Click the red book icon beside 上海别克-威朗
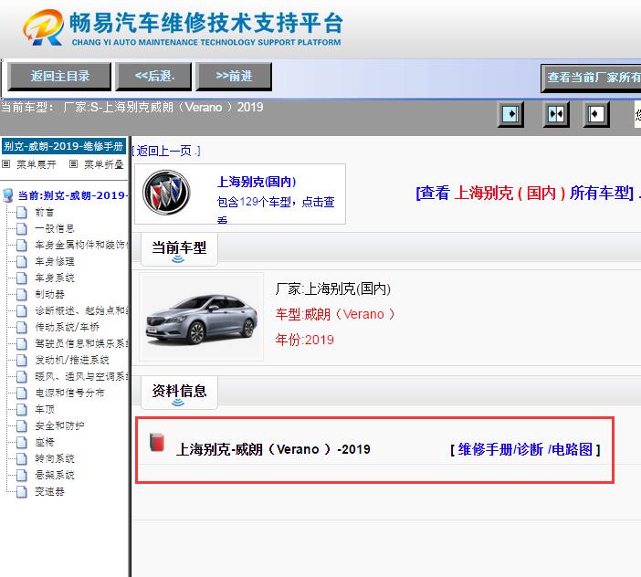 [156, 442]
